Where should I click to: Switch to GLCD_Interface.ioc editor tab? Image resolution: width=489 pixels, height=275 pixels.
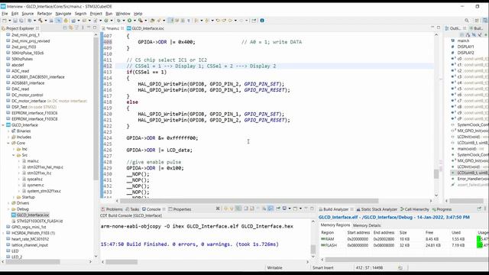146,28
